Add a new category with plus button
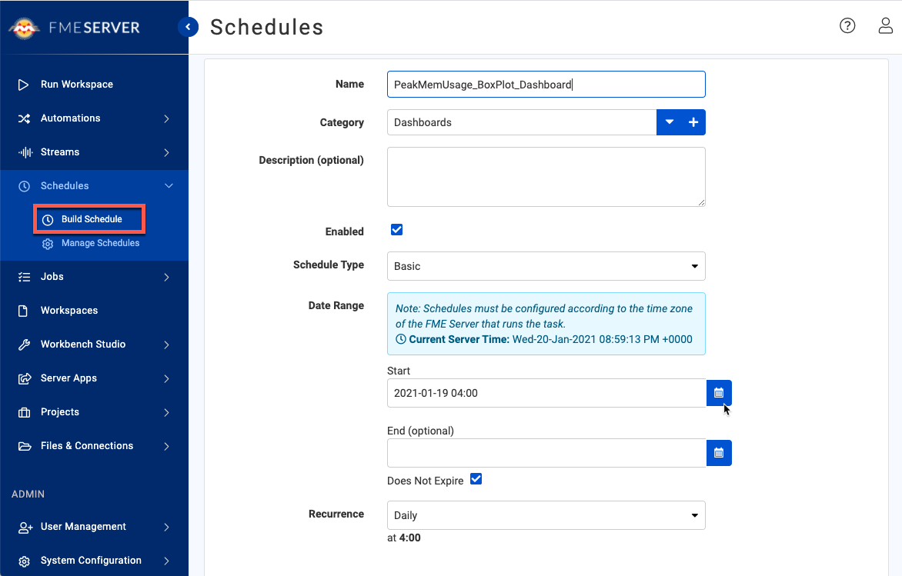The height and width of the screenshot is (576, 902). (693, 122)
